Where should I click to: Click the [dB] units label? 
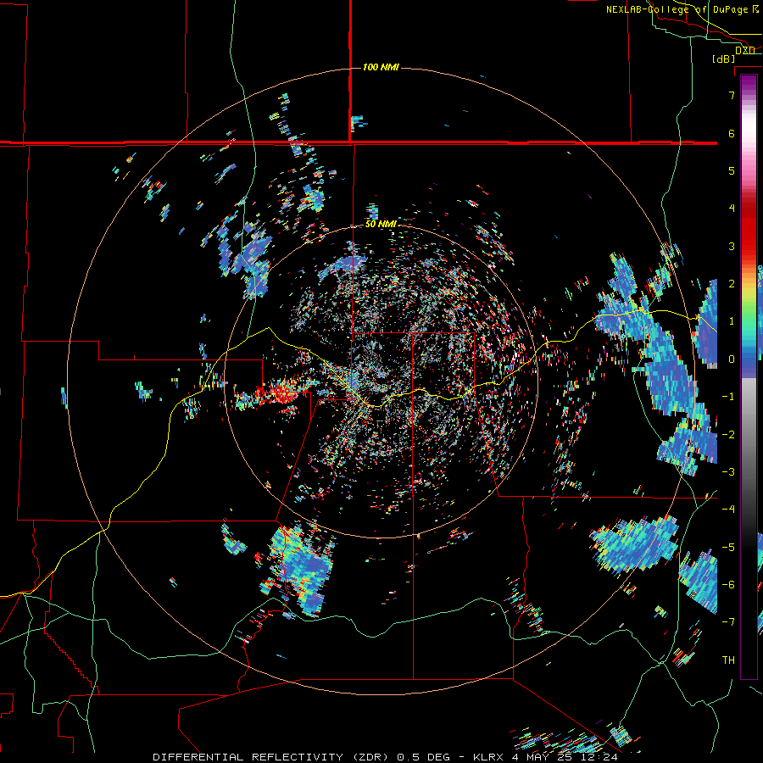tap(724, 58)
